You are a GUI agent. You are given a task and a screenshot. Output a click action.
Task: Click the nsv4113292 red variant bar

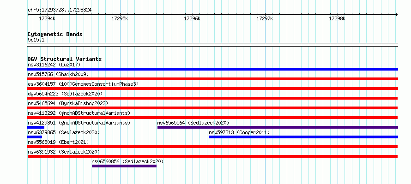pyautogui.click(x=212, y=118)
